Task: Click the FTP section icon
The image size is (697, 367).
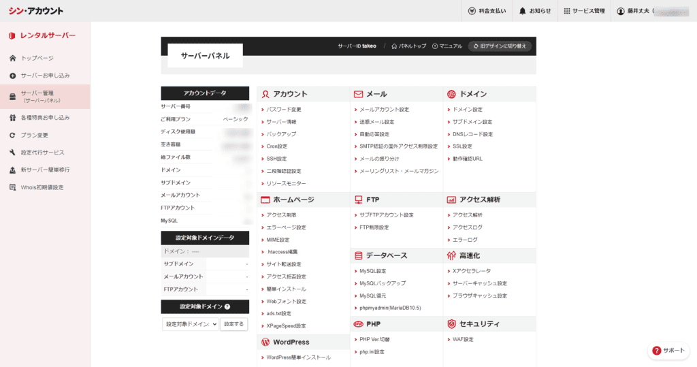Action: pyautogui.click(x=358, y=200)
